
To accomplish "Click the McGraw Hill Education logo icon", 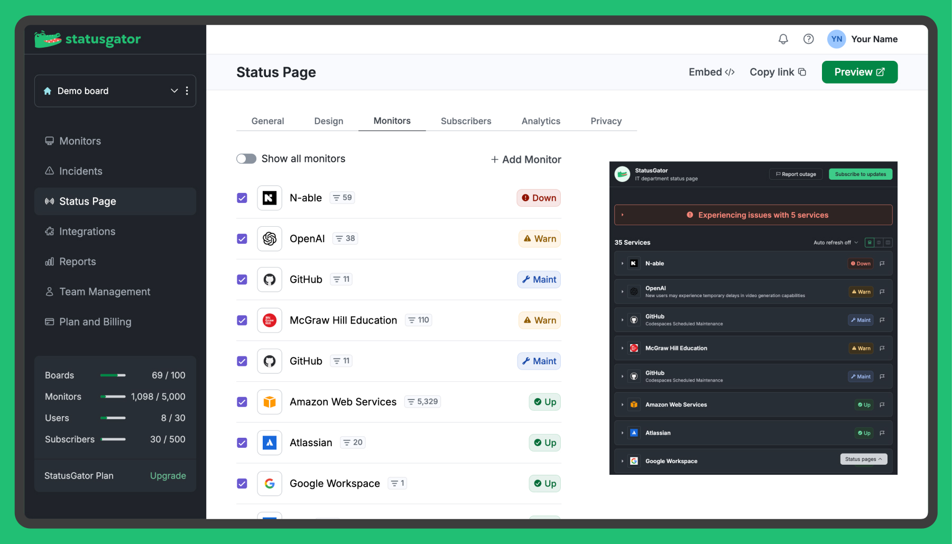I will pyautogui.click(x=270, y=320).
